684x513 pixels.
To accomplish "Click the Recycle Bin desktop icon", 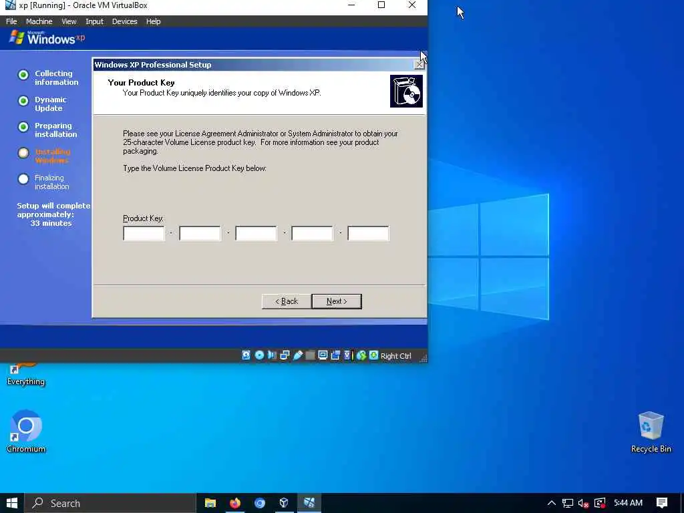I will click(651, 432).
